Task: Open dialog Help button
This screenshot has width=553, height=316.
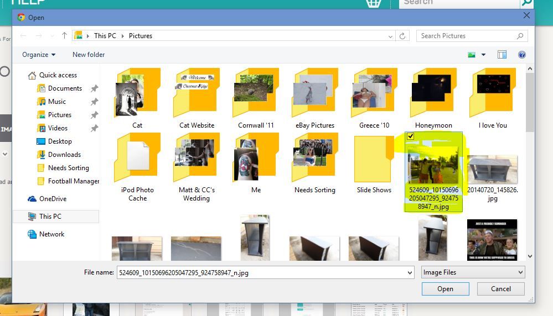Action: click(522, 55)
